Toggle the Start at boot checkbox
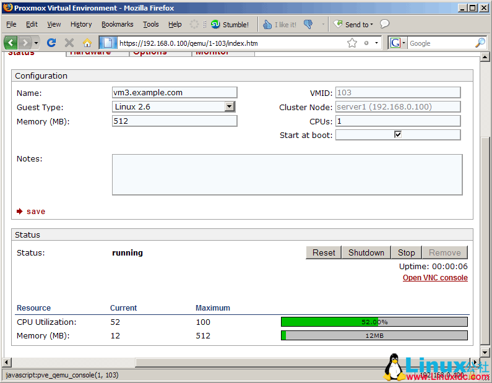The height and width of the screenshot is (383, 492). tap(398, 134)
